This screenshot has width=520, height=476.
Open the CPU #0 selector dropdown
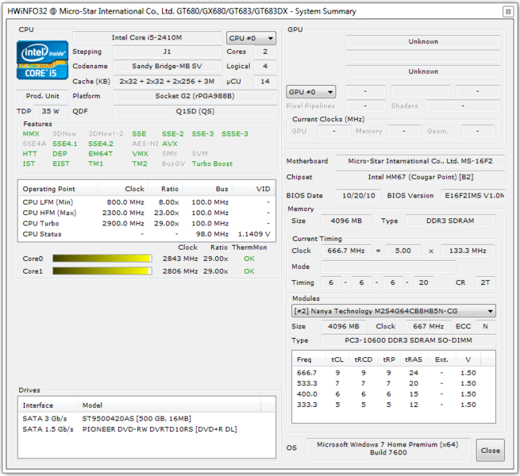(251, 38)
